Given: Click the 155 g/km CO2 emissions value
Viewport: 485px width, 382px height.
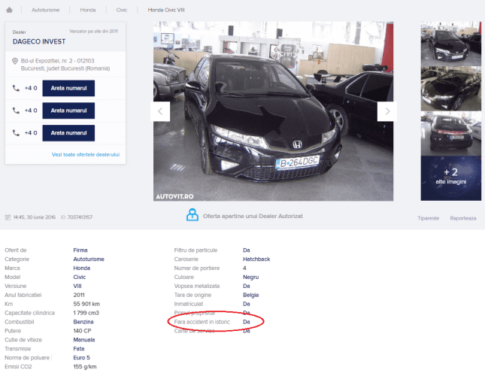Looking at the screenshot, I should (85, 367).
